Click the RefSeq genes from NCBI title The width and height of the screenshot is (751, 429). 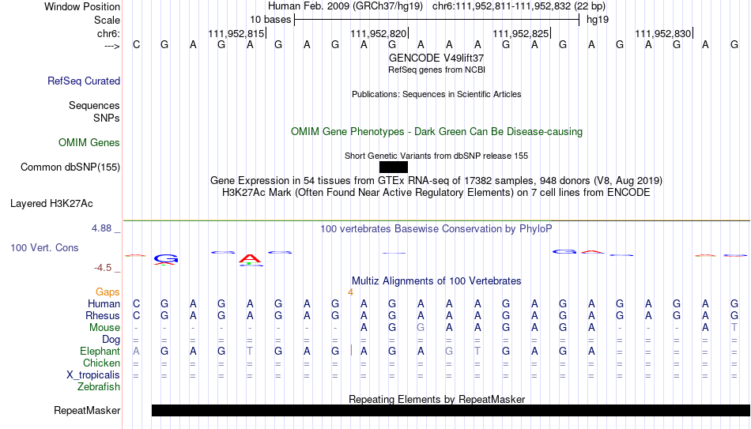point(436,70)
